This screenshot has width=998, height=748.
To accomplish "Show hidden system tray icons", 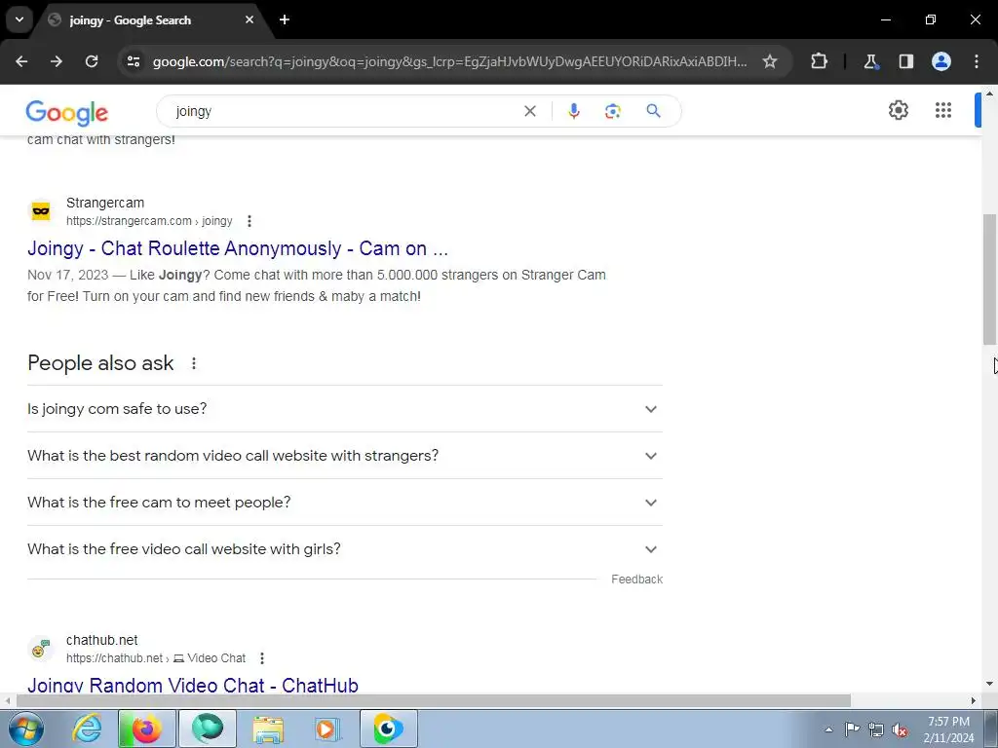I will [x=828, y=729].
